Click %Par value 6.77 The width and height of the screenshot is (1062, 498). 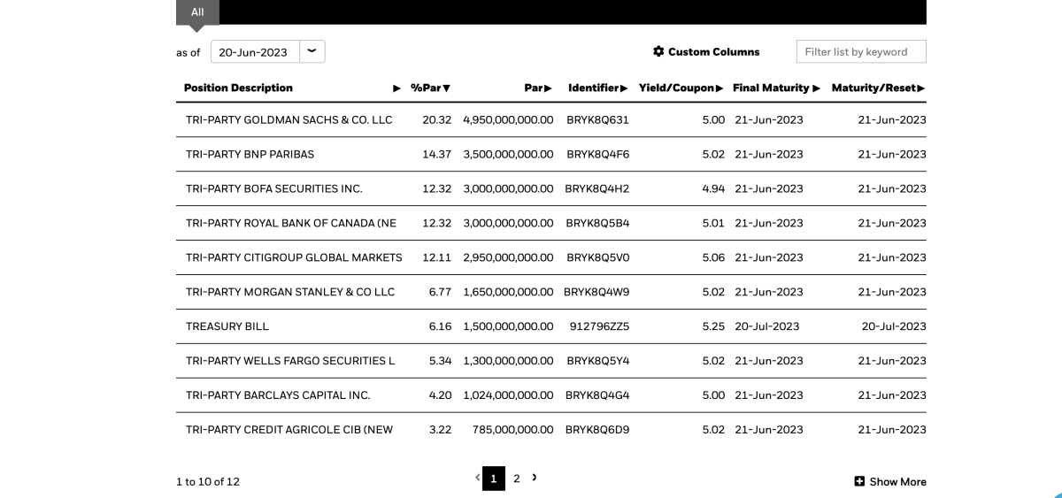pyautogui.click(x=440, y=292)
